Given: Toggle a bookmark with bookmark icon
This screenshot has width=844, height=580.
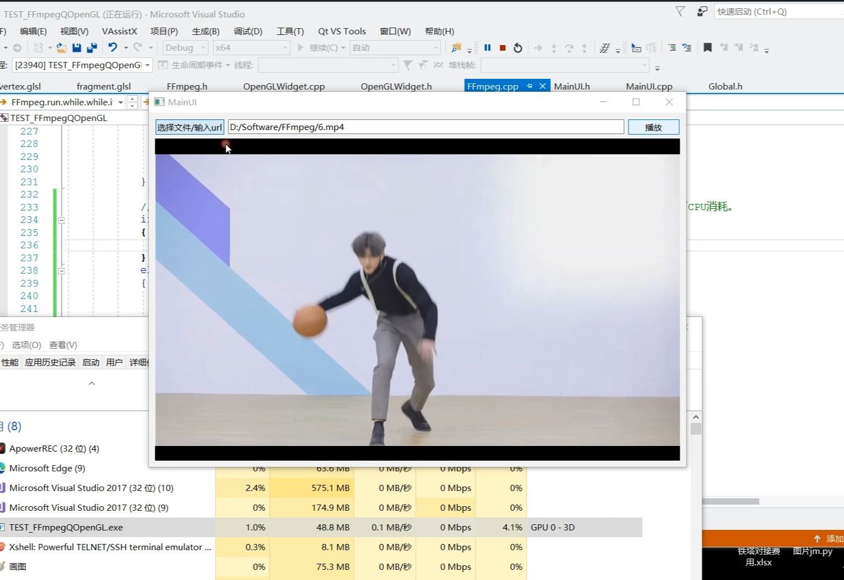Looking at the screenshot, I should coord(707,48).
